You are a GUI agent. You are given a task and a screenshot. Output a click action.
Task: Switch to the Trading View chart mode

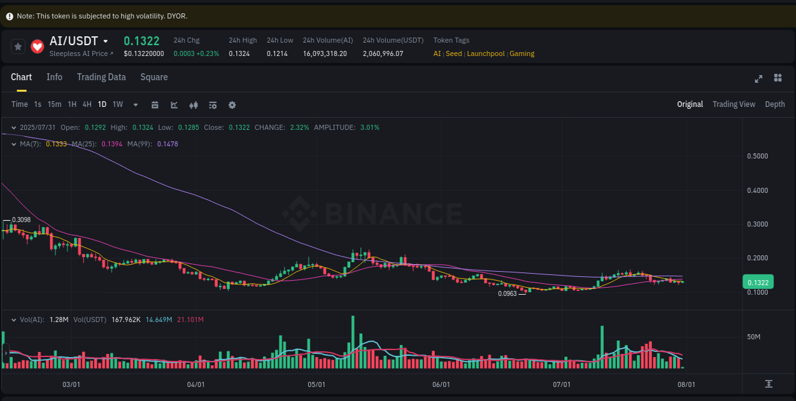(x=734, y=104)
